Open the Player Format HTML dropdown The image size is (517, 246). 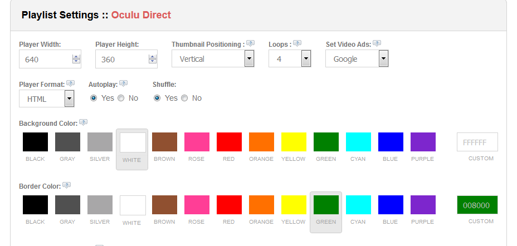(x=46, y=99)
